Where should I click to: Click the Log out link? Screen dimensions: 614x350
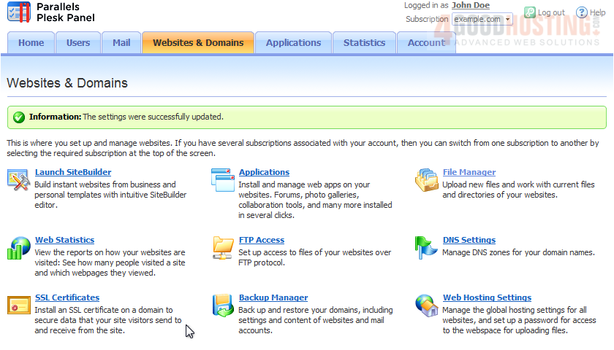[550, 12]
